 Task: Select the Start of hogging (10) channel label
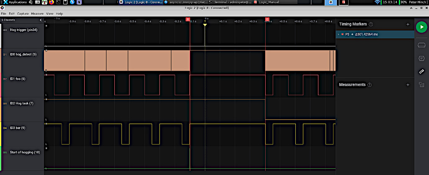[25, 152]
